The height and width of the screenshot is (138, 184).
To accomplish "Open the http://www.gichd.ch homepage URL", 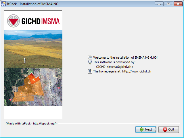I will pos(137,71).
